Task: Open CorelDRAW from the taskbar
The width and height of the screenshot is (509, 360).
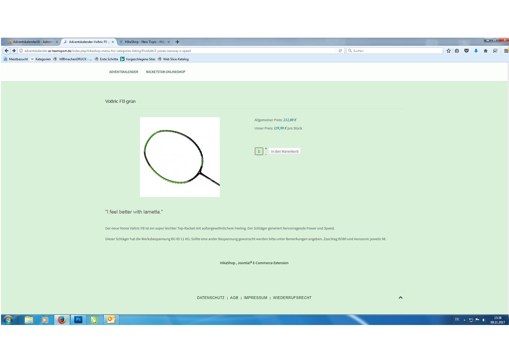Action: [94, 320]
